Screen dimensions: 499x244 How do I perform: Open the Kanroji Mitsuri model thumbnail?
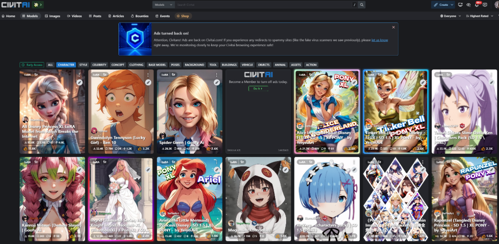click(x=52, y=199)
